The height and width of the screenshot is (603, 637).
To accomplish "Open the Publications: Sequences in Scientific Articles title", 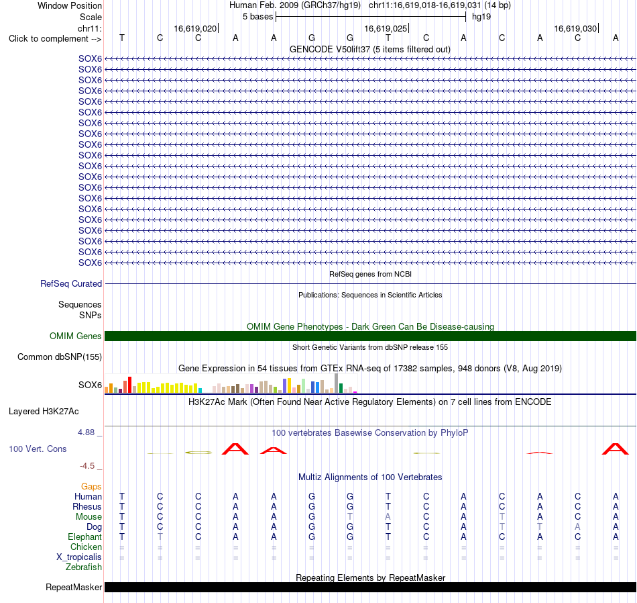I will coord(370,295).
